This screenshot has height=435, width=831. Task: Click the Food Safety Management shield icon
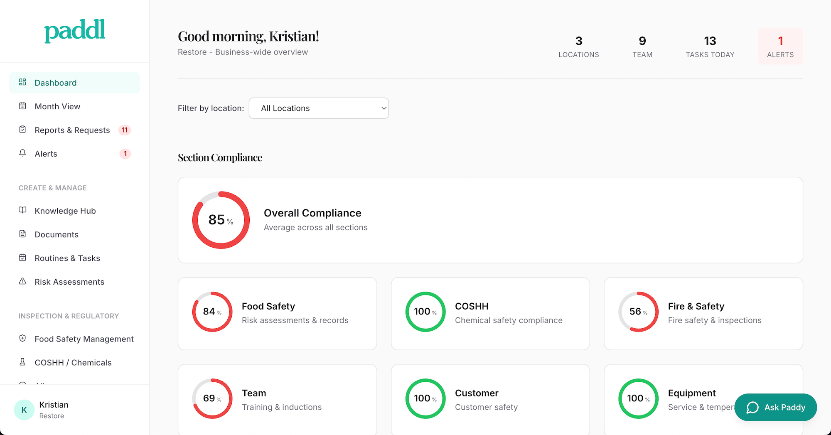coord(22,339)
